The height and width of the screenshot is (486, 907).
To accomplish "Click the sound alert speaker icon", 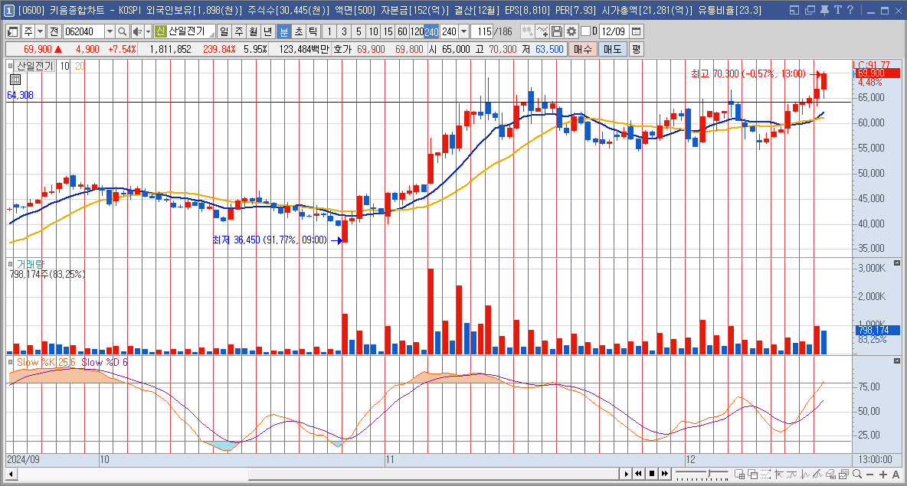I will [136, 32].
